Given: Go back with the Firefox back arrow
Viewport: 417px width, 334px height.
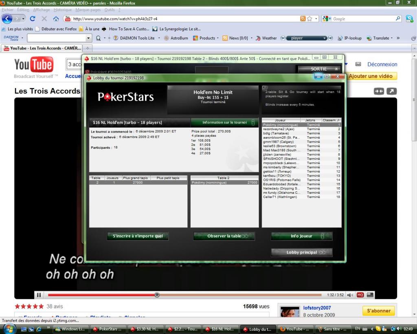Looking at the screenshot, I should point(7,19).
